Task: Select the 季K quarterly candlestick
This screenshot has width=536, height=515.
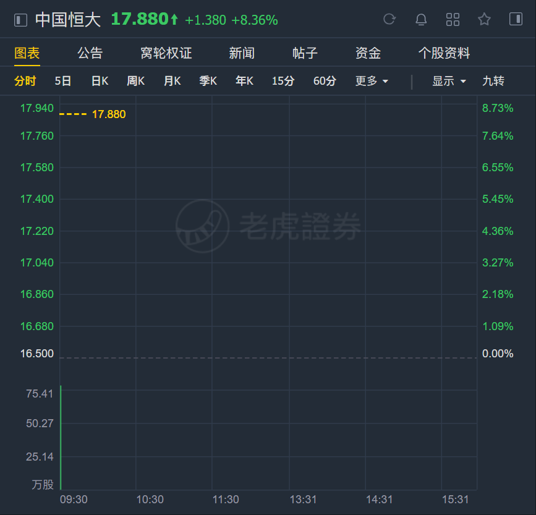Action: pos(208,81)
